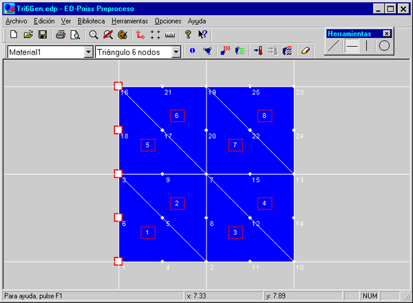Open the Ver menu
Image resolution: width=413 pixels, height=303 pixels.
coord(66,21)
